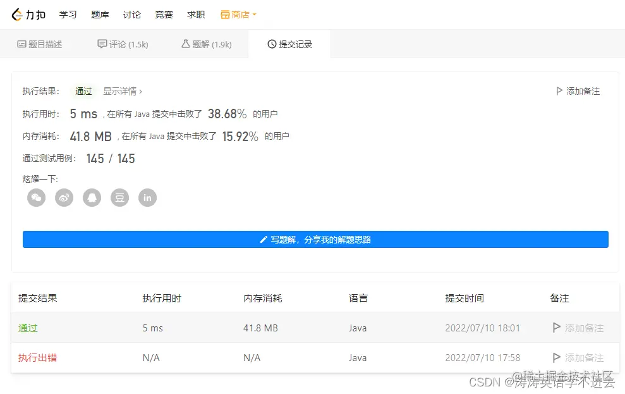Viewport: 625px width, 394px height.
Task: Click the blue 写题解 share button
Action: click(315, 239)
